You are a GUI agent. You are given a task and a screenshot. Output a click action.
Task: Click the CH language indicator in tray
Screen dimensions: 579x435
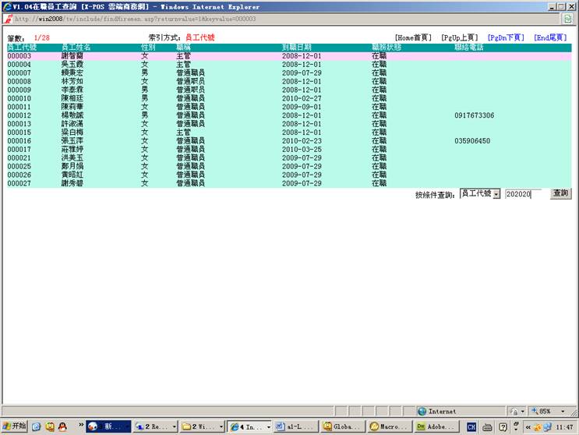pyautogui.click(x=471, y=426)
